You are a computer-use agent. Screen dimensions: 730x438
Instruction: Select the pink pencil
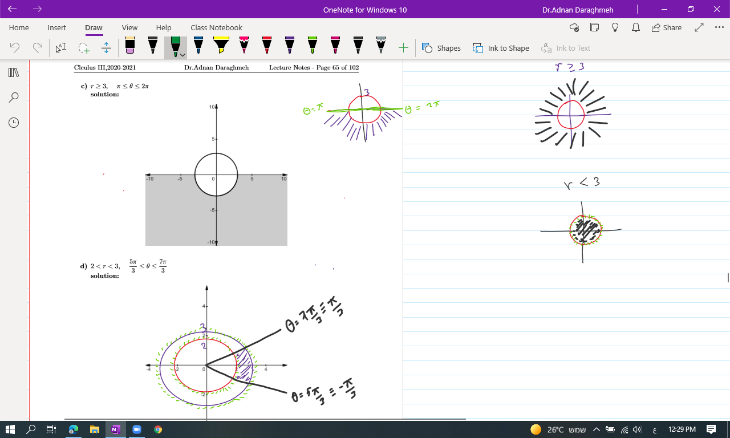coord(244,46)
